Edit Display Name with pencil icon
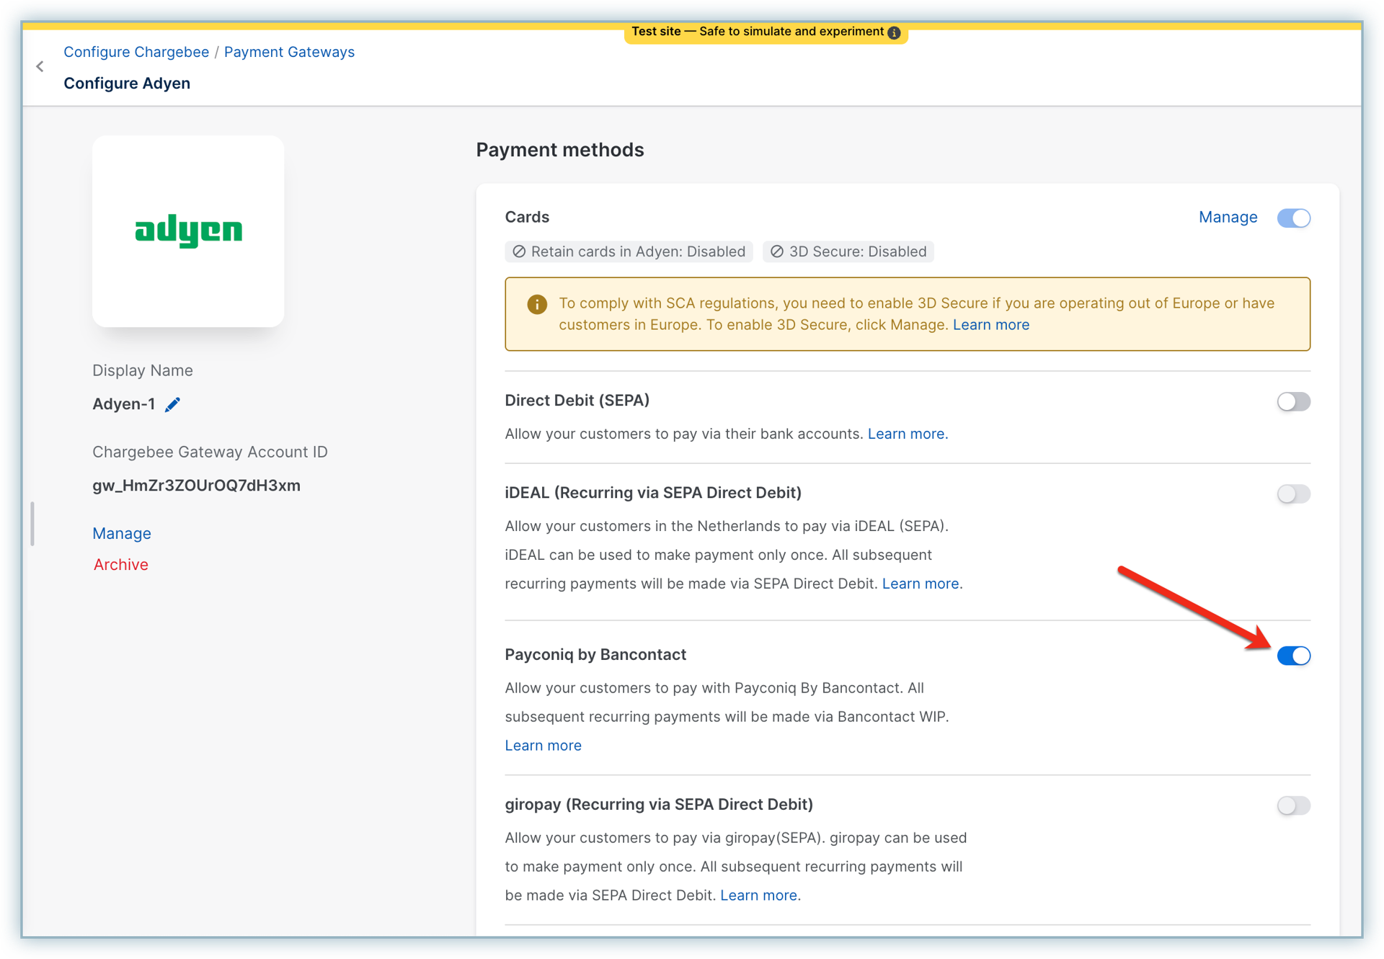Image resolution: width=1384 pixels, height=959 pixels. click(x=172, y=405)
